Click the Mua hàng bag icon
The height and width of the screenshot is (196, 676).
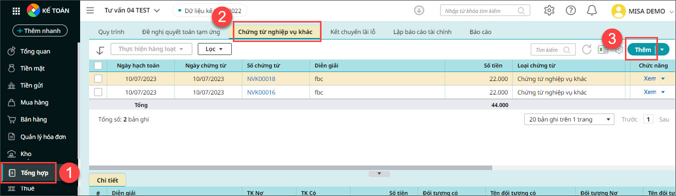[x=12, y=102]
